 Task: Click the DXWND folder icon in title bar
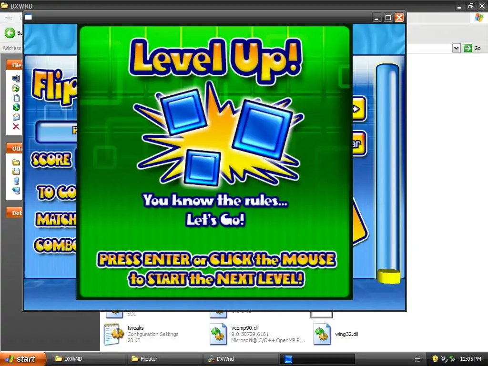(4, 6)
